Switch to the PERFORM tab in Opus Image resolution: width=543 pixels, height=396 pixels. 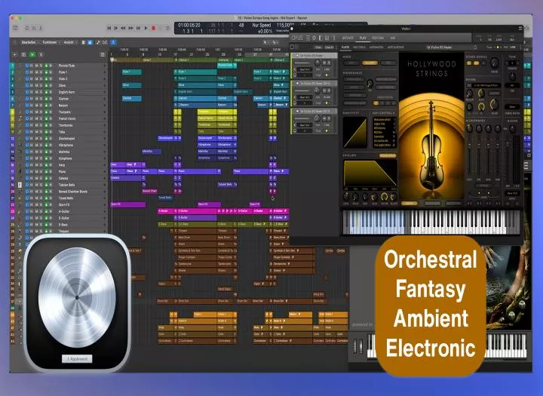coord(378,38)
